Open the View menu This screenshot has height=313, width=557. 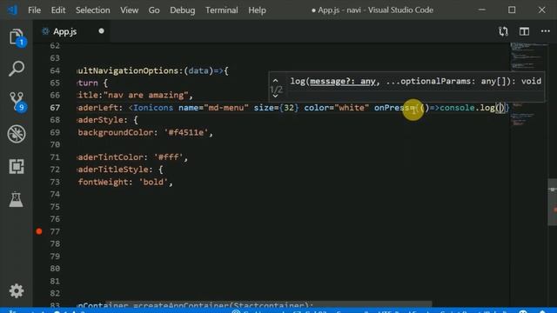[x=130, y=10]
